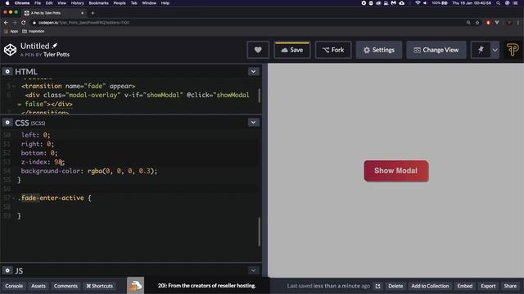This screenshot has width=524, height=294.
Task: Open HTML editor settings gear
Action: pos(7,72)
